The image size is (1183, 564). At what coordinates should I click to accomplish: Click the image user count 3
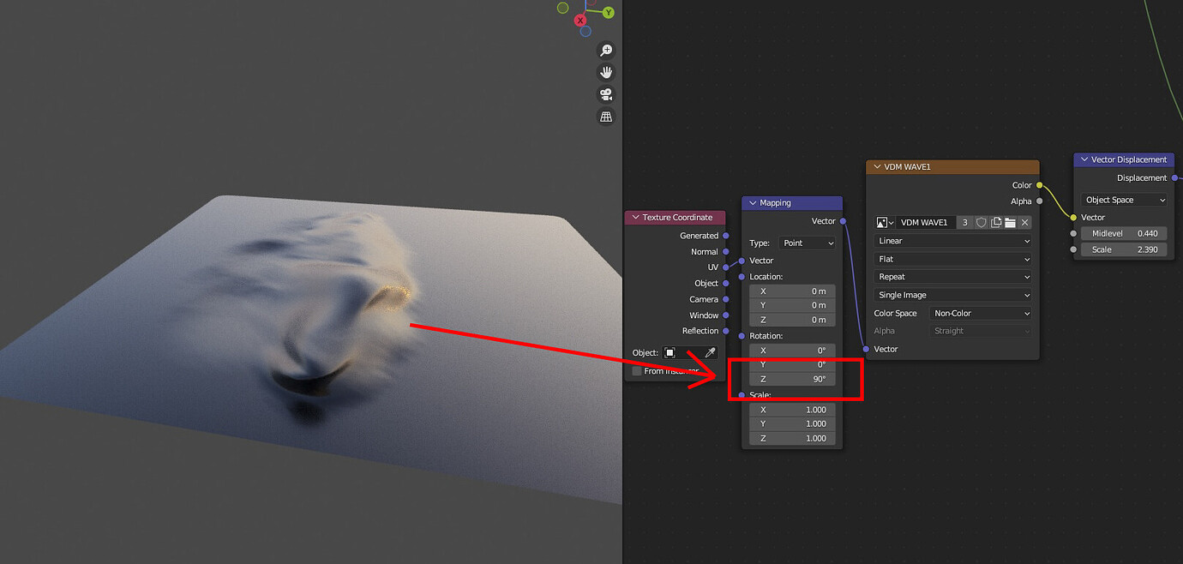tap(965, 222)
